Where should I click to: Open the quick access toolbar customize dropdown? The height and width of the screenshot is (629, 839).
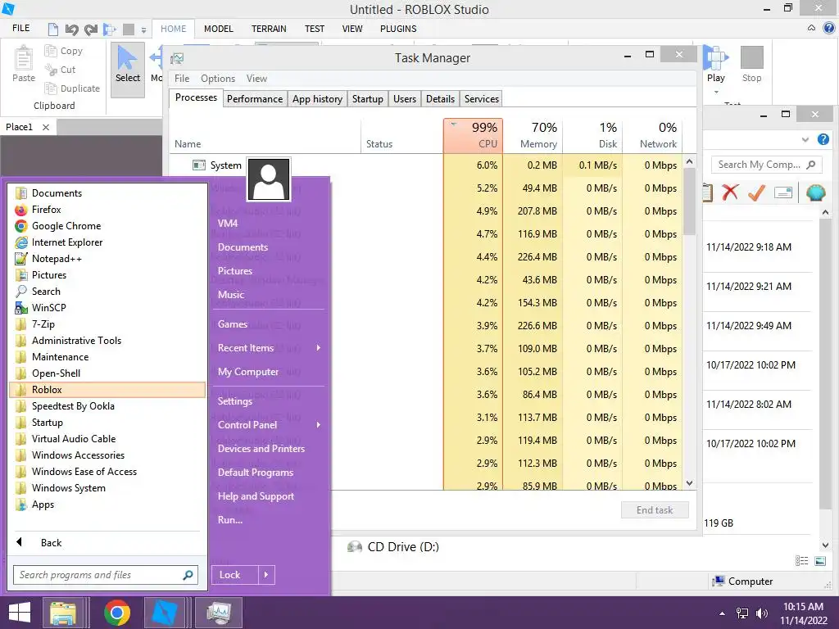(x=143, y=30)
